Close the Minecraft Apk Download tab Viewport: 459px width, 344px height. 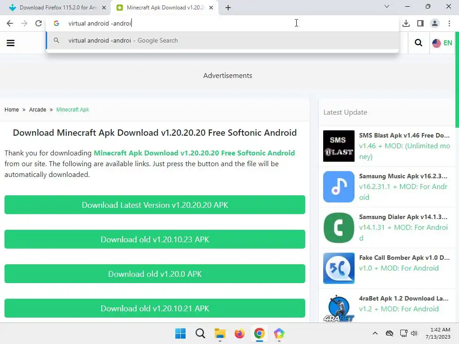[x=211, y=8]
